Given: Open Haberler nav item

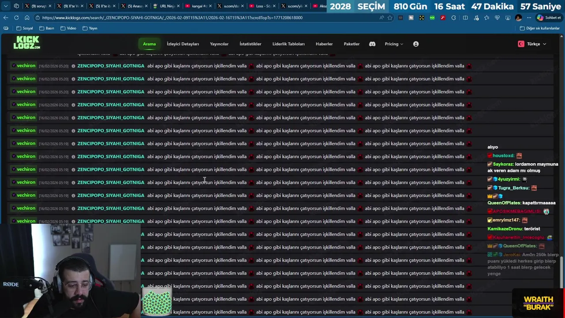Looking at the screenshot, I should (x=324, y=44).
